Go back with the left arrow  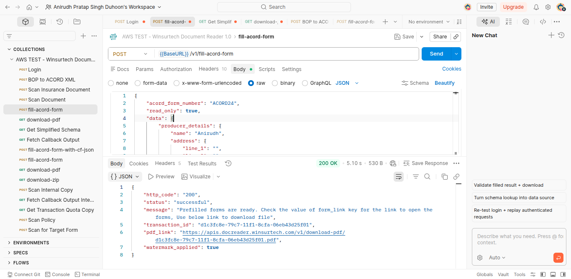[x=7, y=7]
